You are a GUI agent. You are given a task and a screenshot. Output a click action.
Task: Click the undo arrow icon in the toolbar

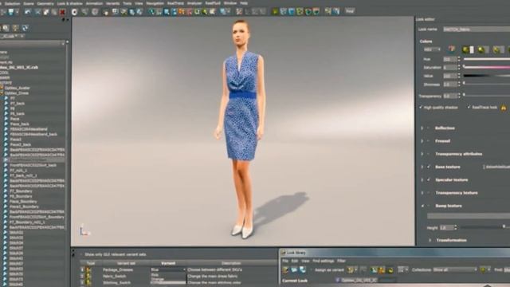pos(28,12)
